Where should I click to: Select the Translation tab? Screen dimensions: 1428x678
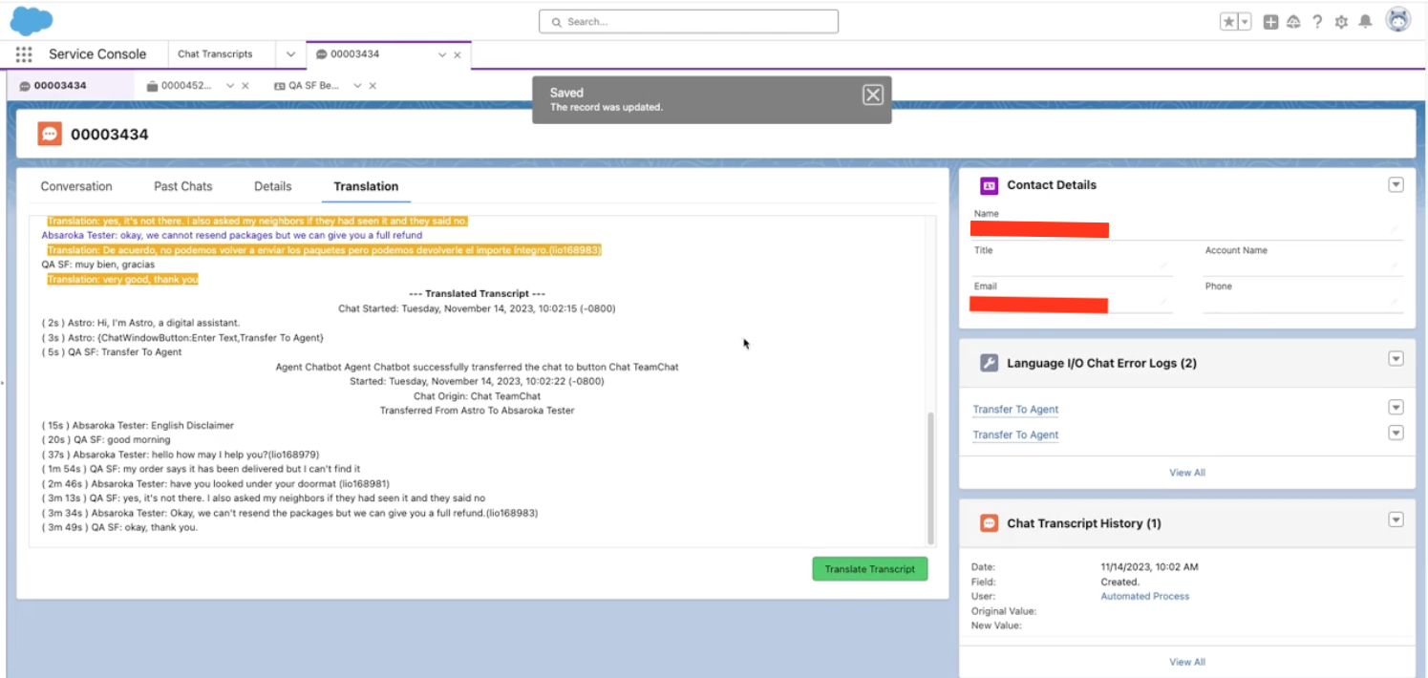tap(366, 186)
